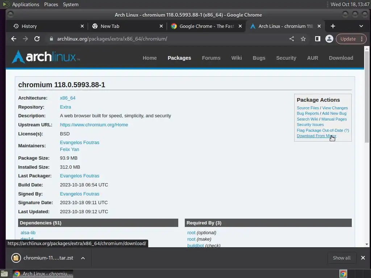The height and width of the screenshot is (278, 371).
Task: Click the Arch Linux logo
Action: 46,57
